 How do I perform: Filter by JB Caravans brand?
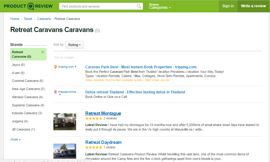(23, 129)
